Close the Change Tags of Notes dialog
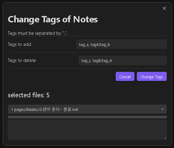 (x=164, y=8)
